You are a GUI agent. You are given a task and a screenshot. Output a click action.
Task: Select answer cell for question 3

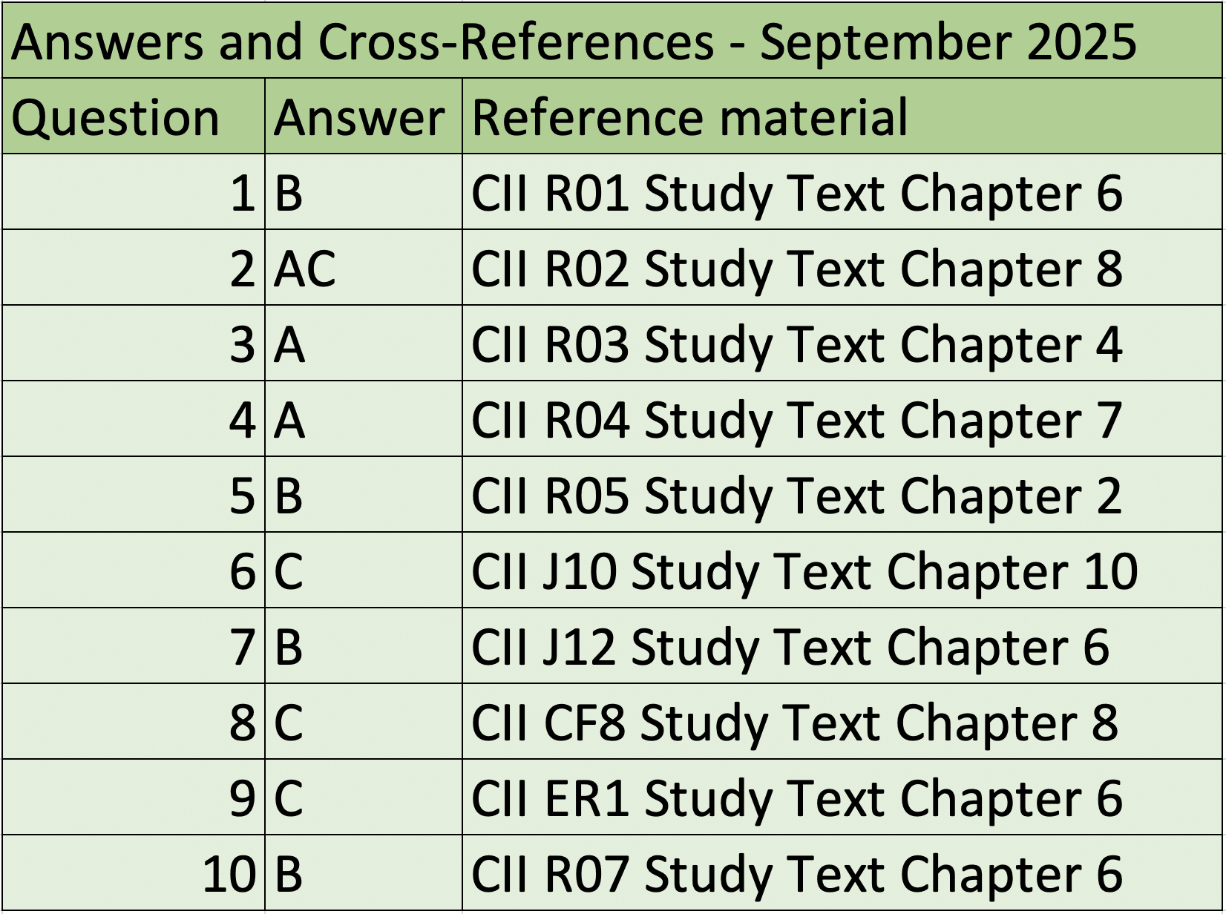click(x=363, y=344)
